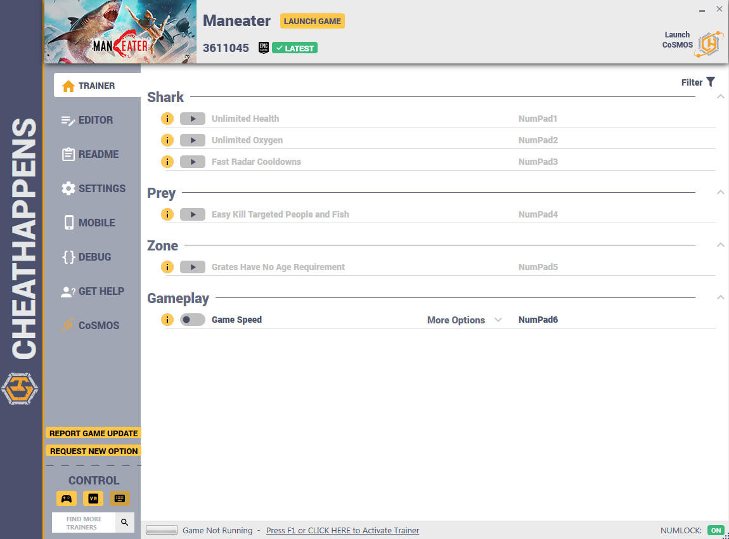Click the trainer activation progress bar
This screenshot has height=539, width=729.
click(161, 530)
